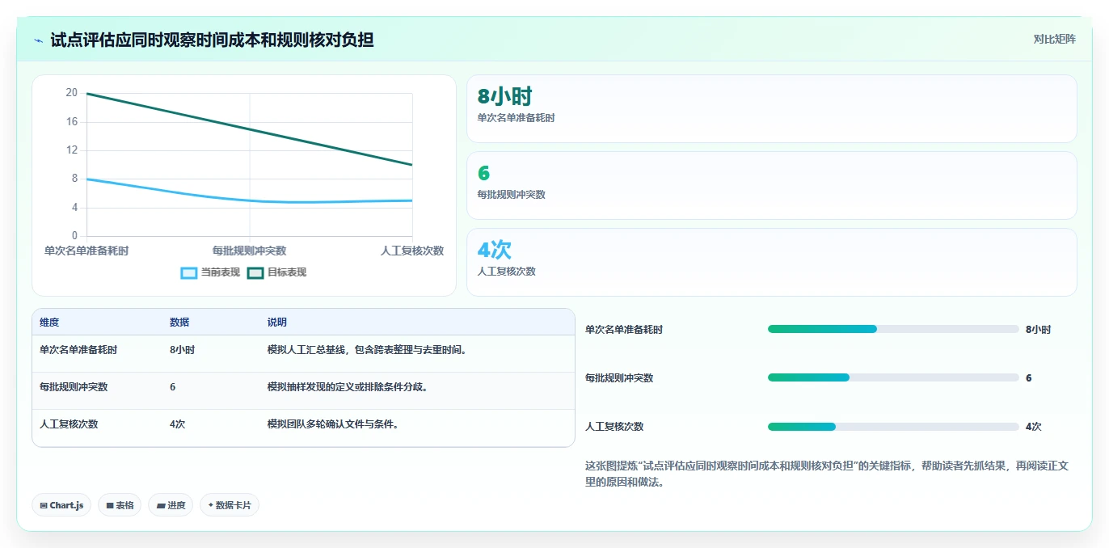Open the 8小时 data card
This screenshot has height=548, width=1109.
click(772, 108)
